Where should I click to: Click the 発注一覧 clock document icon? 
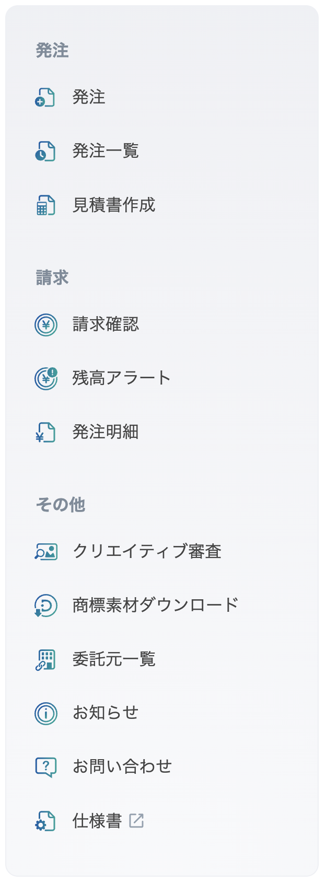(x=45, y=152)
